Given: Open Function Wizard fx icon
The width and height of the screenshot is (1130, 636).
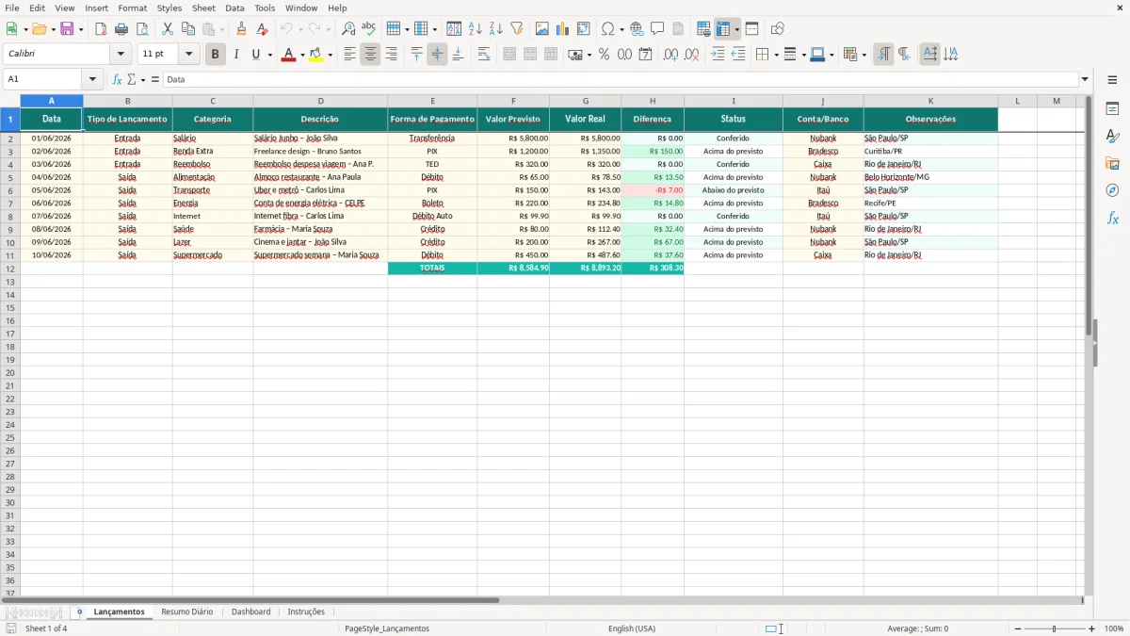Looking at the screenshot, I should [118, 80].
